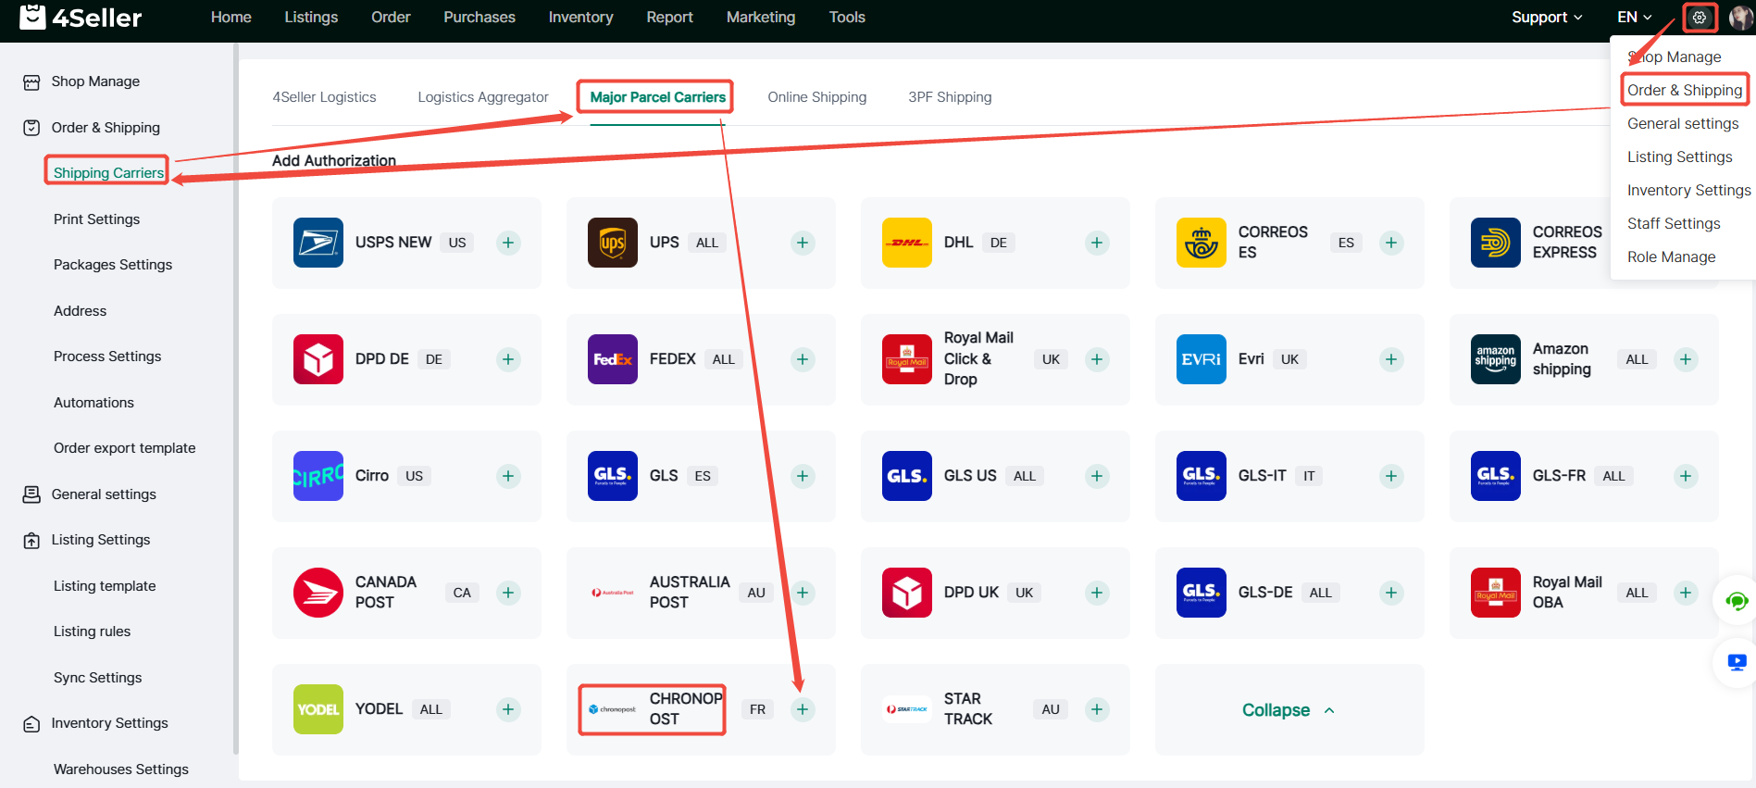The width and height of the screenshot is (1756, 788).
Task: Switch to Logistics Aggregator tab
Action: pos(483,97)
